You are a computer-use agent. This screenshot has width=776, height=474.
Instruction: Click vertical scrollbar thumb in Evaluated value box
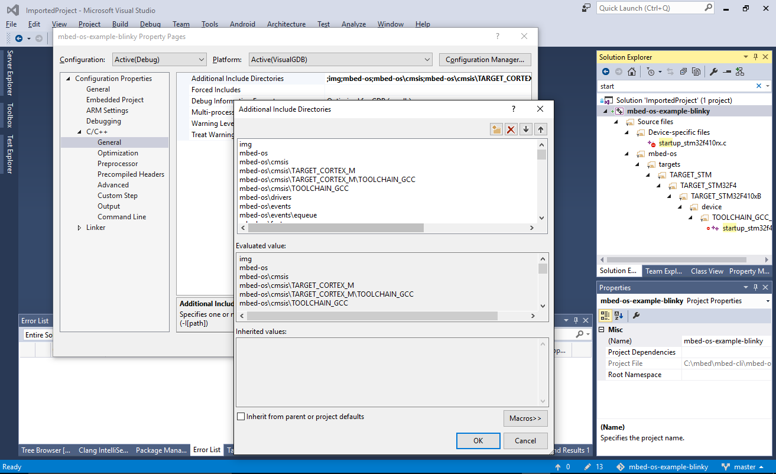[543, 269]
